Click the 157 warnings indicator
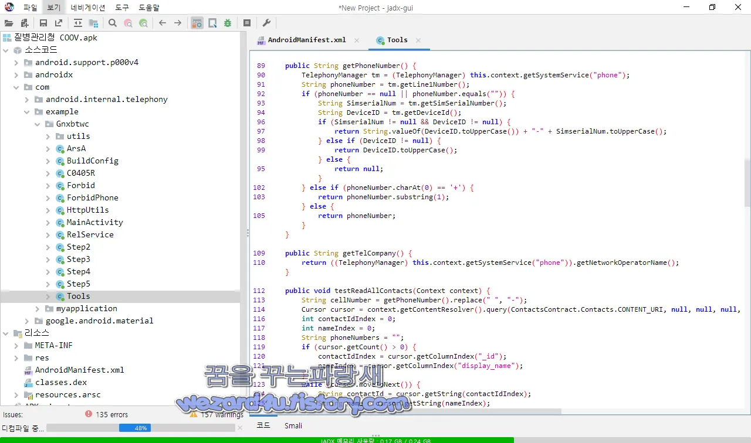 tap(216, 414)
